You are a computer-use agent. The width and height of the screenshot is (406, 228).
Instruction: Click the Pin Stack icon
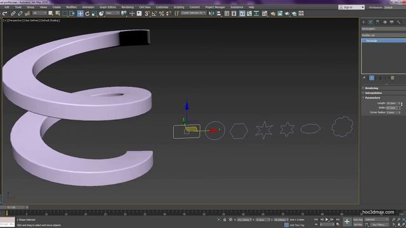pos(364,78)
